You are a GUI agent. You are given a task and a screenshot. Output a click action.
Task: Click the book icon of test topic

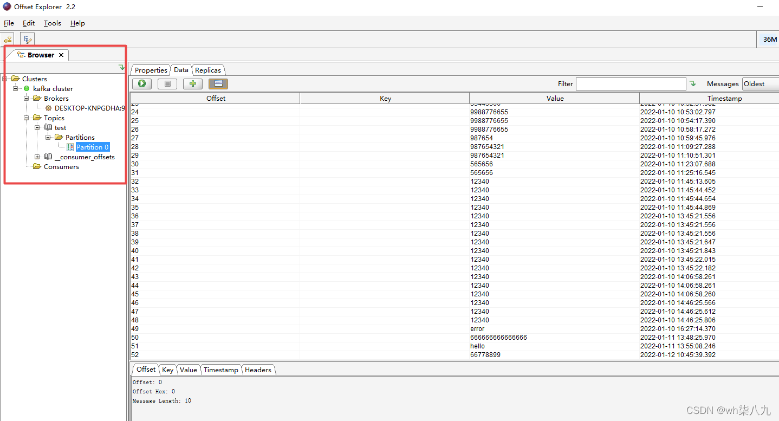(x=48, y=127)
